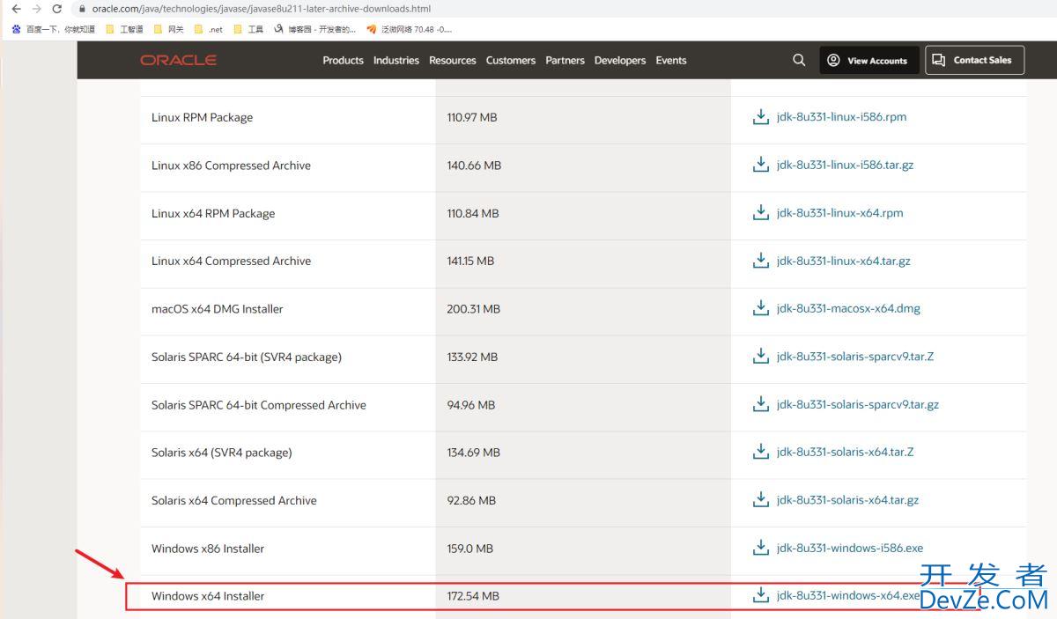Click the Oracle logo
This screenshot has height=619, width=1057.
pos(178,60)
